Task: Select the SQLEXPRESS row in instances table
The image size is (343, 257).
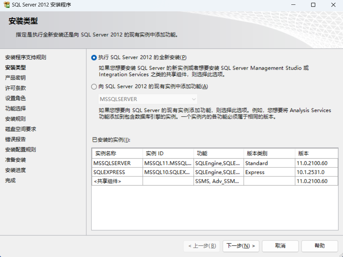Action: (x=215, y=172)
